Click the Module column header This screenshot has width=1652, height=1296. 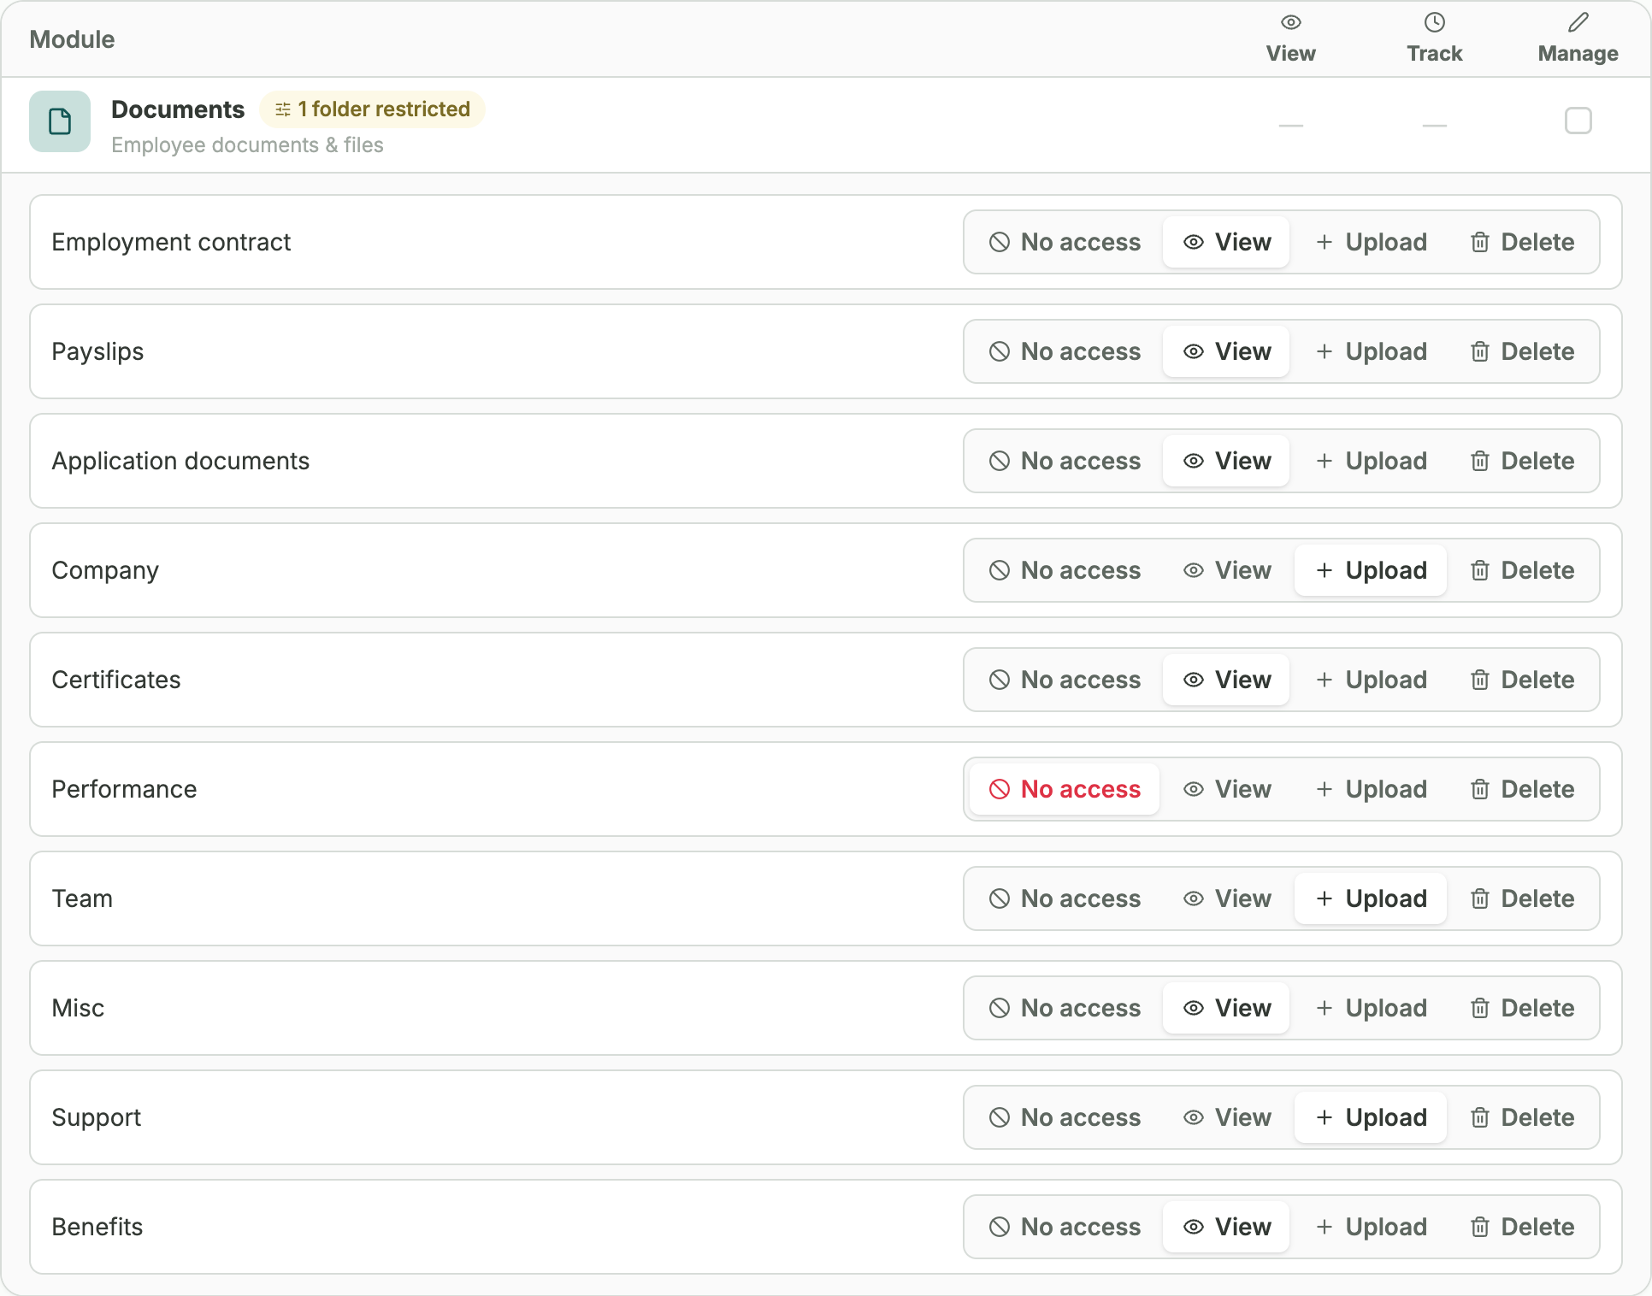(72, 39)
